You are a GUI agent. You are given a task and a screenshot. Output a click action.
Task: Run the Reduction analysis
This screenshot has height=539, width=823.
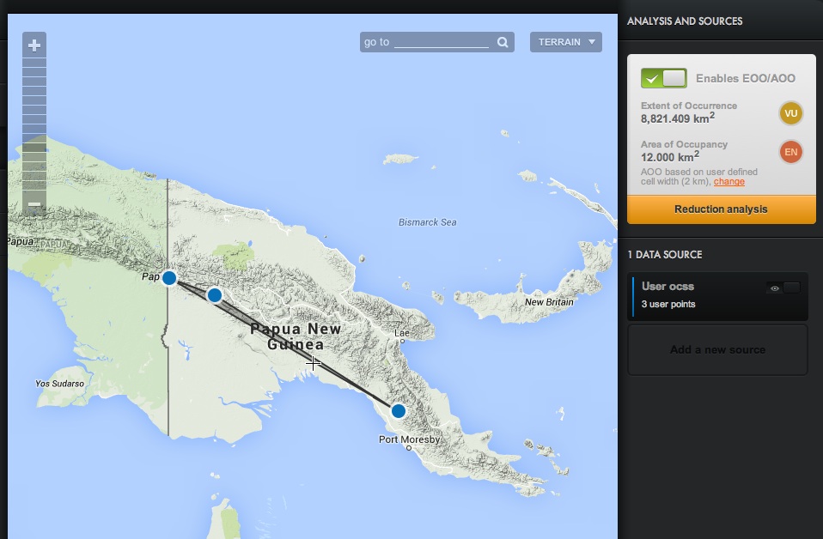tap(721, 209)
